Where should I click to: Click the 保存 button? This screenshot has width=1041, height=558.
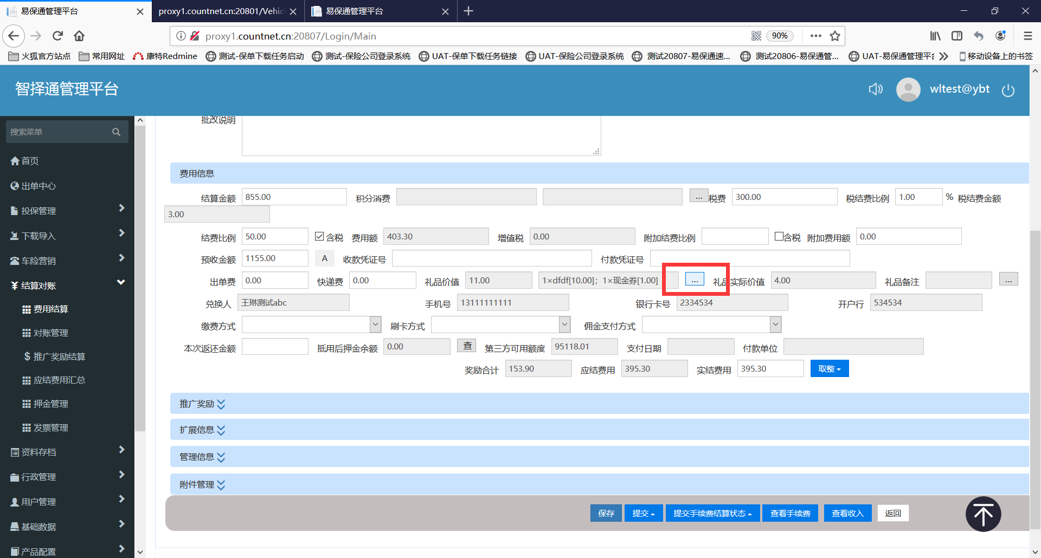click(x=606, y=514)
